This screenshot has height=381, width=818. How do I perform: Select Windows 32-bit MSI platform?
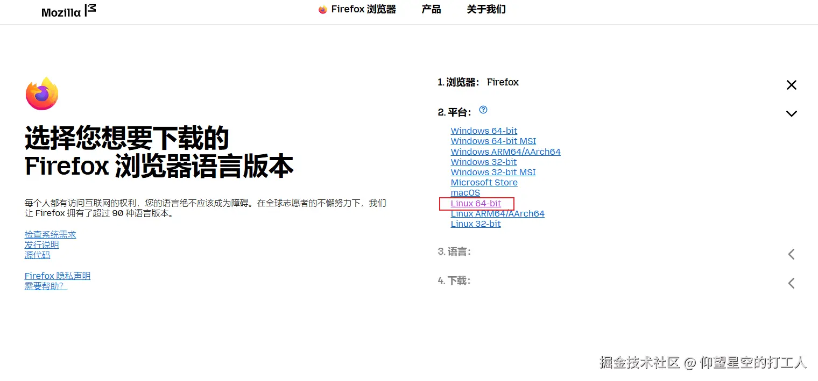tap(493, 172)
